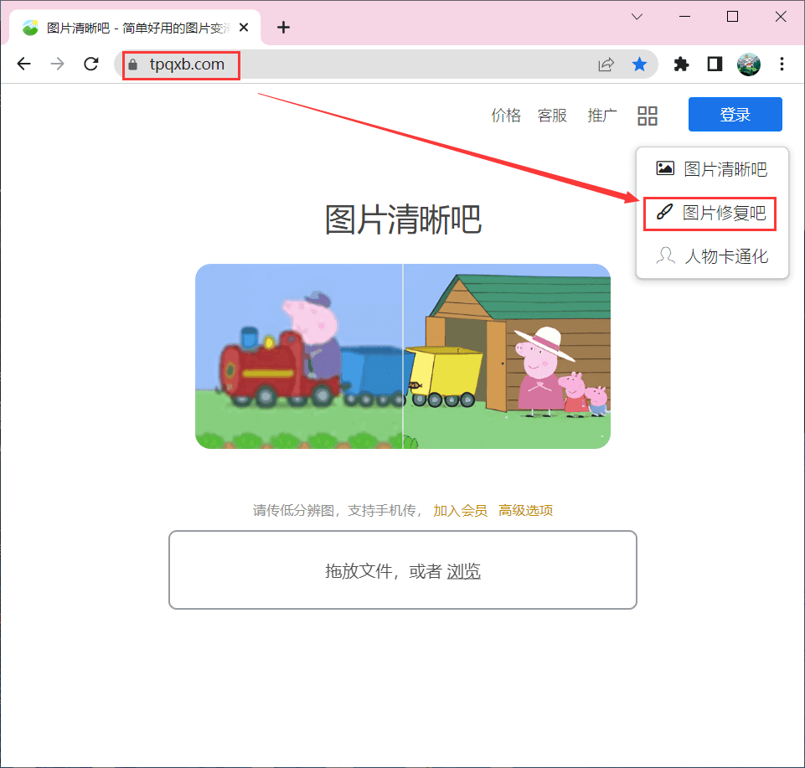
Task: Click the blue 登录 login button
Action: (735, 115)
